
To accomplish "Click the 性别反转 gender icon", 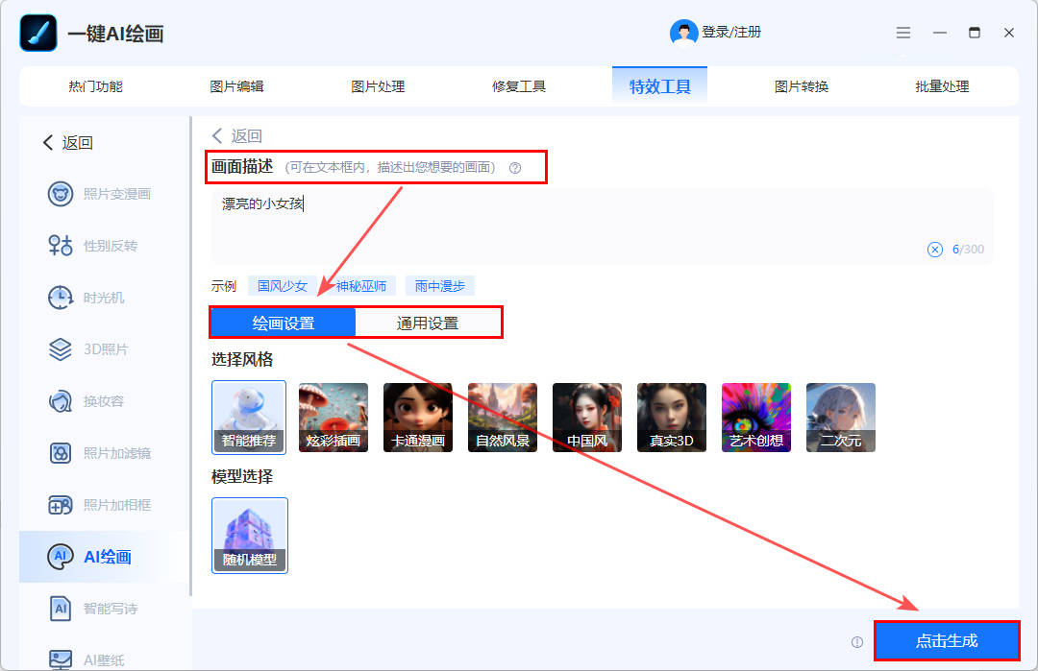I will (61, 245).
